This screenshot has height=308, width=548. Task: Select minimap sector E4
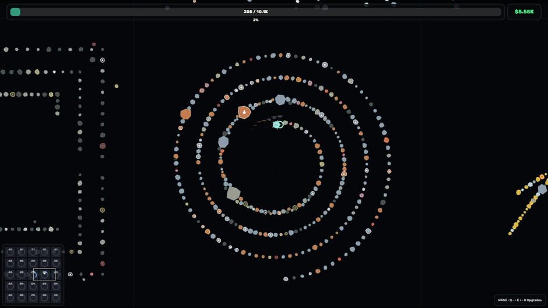56,286
